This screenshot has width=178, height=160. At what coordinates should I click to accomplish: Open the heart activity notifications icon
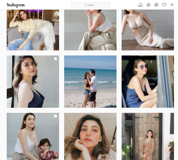click(x=164, y=5)
